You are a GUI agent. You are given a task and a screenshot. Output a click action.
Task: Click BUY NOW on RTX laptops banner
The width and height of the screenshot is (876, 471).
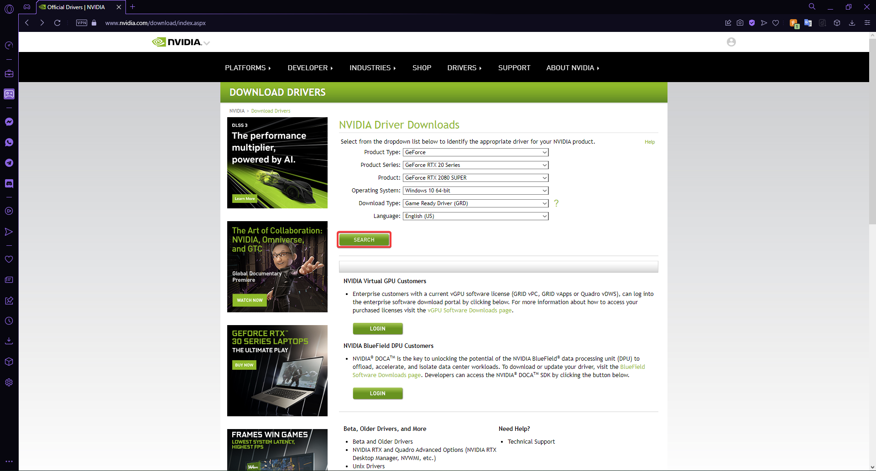244,365
